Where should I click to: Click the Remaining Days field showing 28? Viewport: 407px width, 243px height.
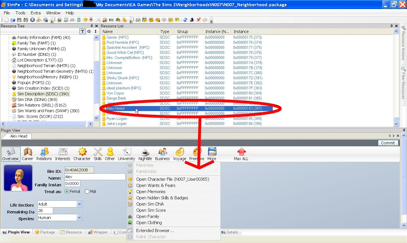45,211
